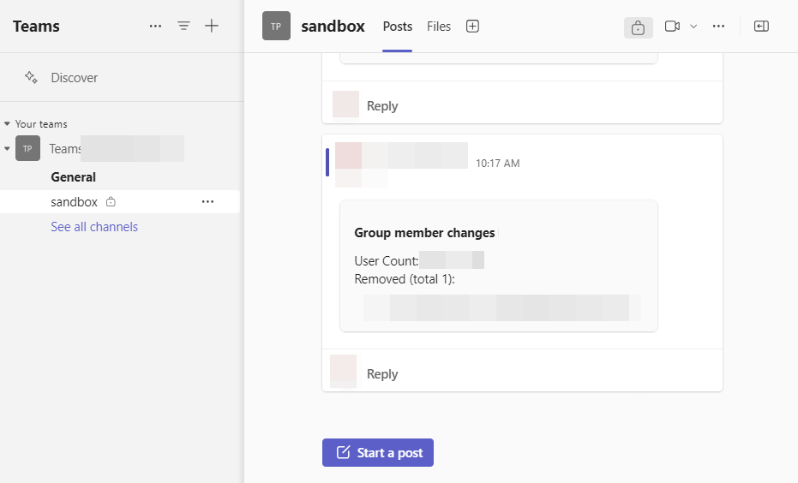Open Discover with the sparkle icon
798x483 pixels.
(x=31, y=77)
